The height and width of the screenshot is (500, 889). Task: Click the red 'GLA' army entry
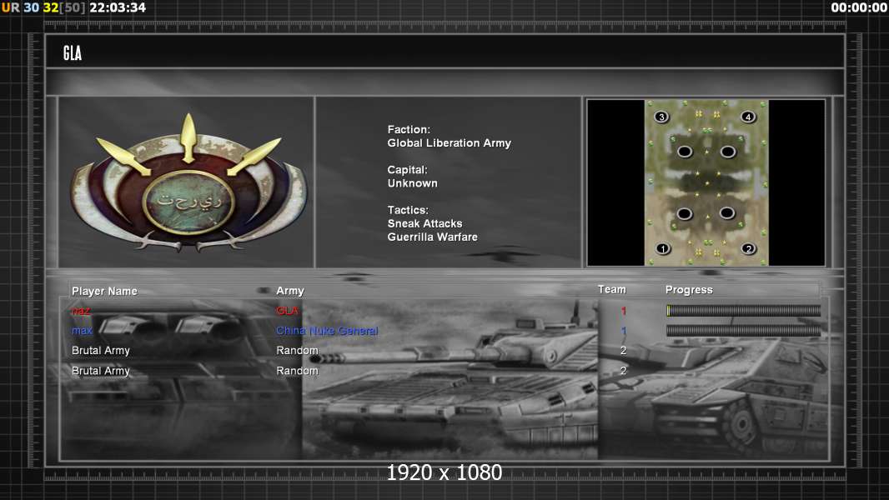point(287,311)
